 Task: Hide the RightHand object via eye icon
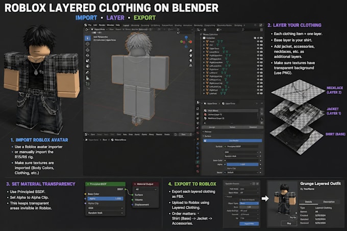[258, 69]
